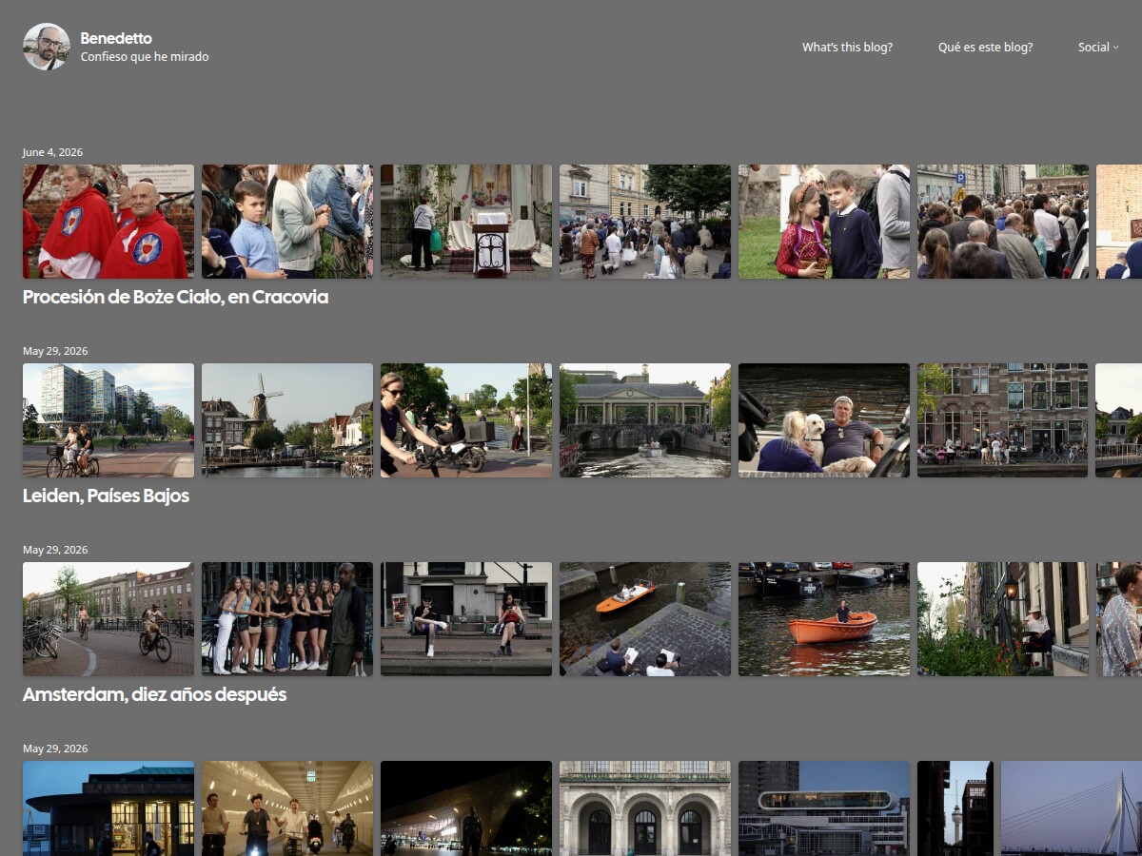Open the post "Leiden, Países Bajos"

pos(106,496)
